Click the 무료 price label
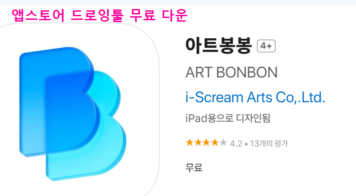 click(194, 168)
